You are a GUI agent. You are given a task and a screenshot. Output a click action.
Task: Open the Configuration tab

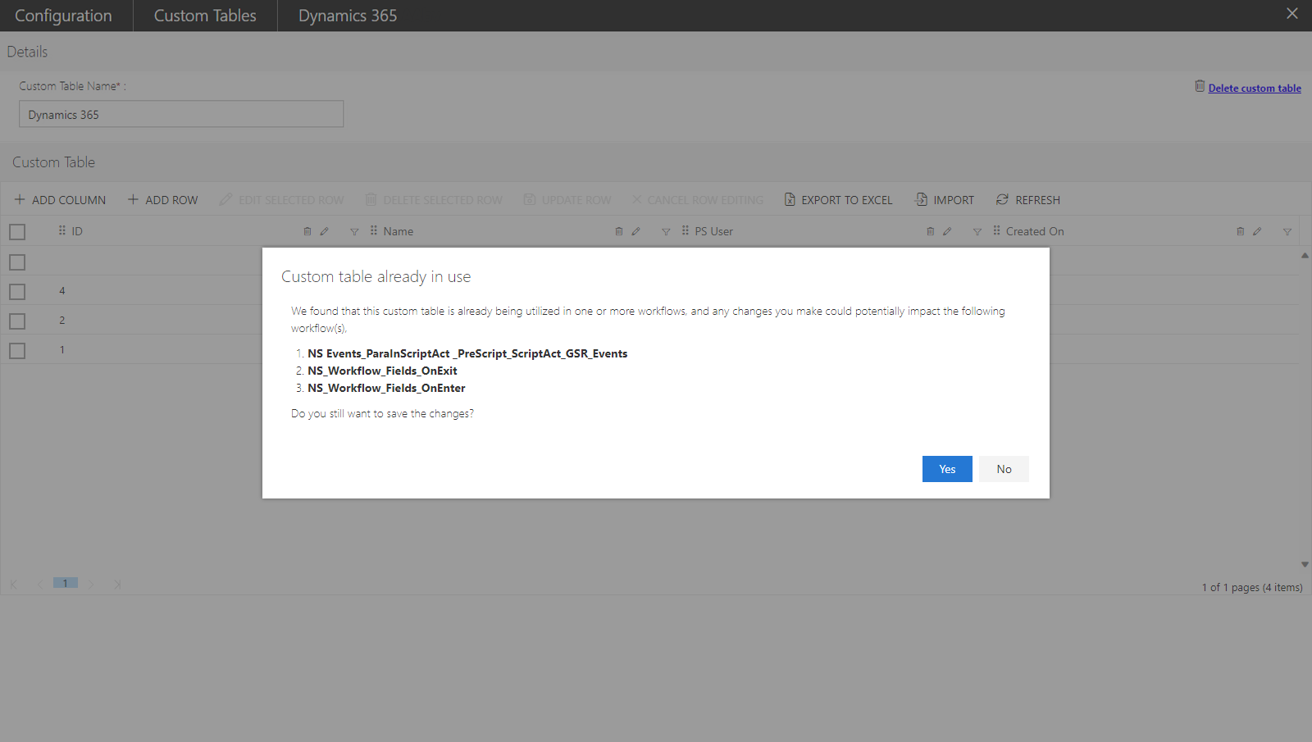tap(63, 16)
